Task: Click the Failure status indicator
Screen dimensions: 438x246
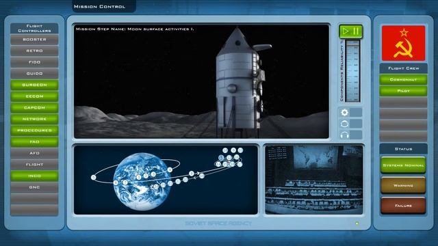Action: pos(403,206)
